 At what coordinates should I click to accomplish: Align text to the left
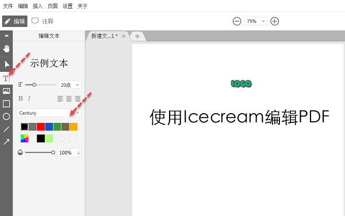(60, 98)
